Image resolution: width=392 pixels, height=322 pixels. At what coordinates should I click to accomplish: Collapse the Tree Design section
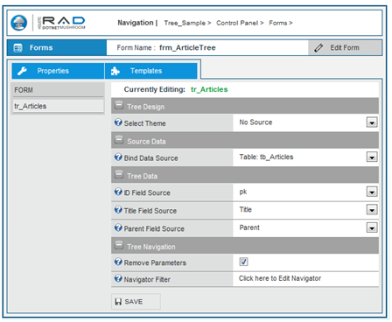click(119, 105)
